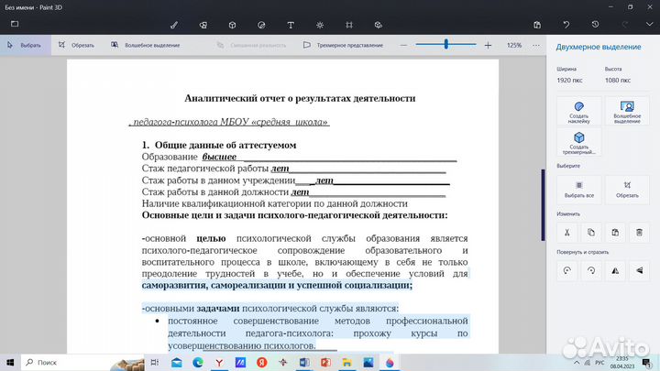Image resolution: width=660 pixels, height=371 pixels.
Task: Open Microsoft Edge from the taskbar
Action: (198, 362)
